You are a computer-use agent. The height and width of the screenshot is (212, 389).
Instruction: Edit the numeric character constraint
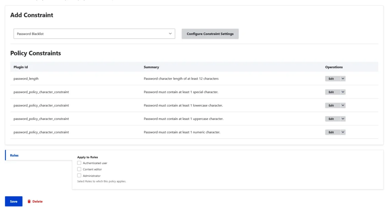[x=331, y=132]
